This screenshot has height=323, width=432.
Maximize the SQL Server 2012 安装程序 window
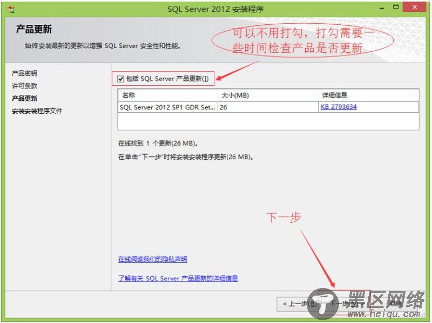pyautogui.click(x=396, y=8)
